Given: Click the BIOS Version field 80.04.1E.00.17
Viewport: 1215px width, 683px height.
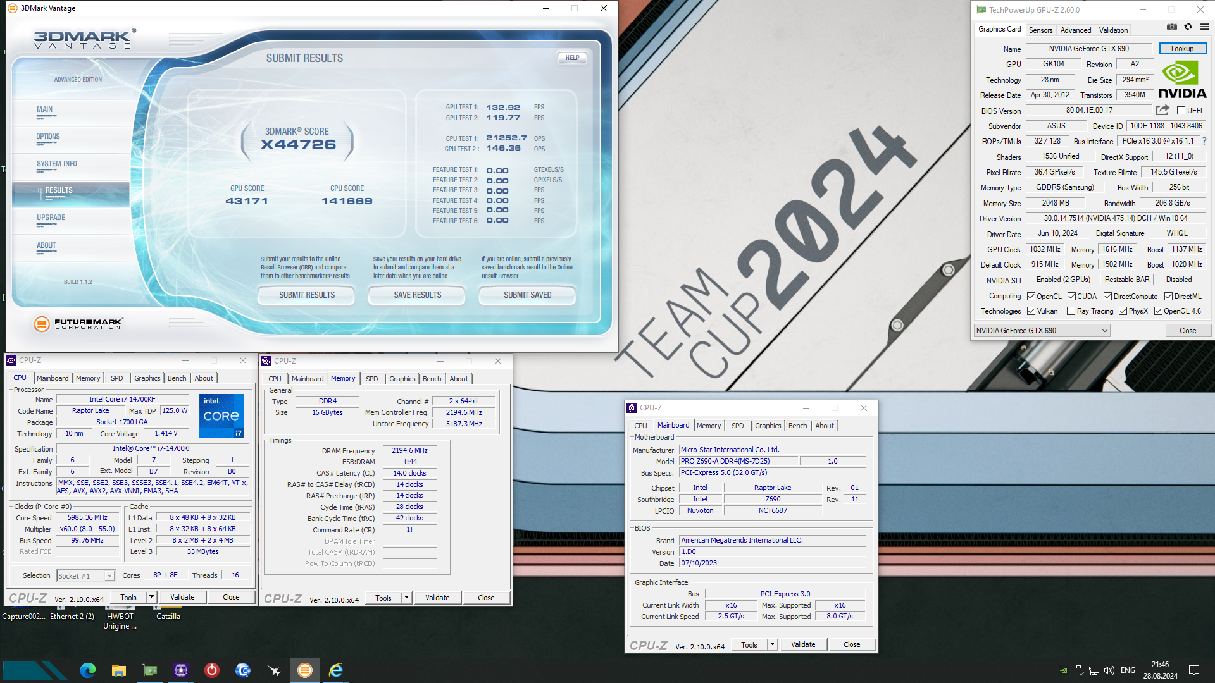Looking at the screenshot, I should coord(1089,110).
